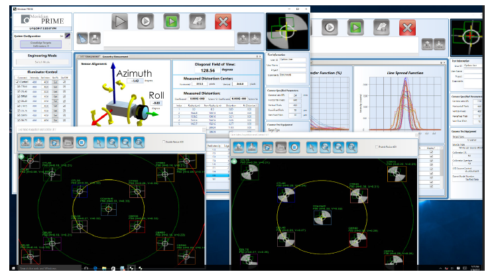This screenshot has height=278, width=494.
Task: Open Edge browser from taskbar
Action: (x=95, y=268)
